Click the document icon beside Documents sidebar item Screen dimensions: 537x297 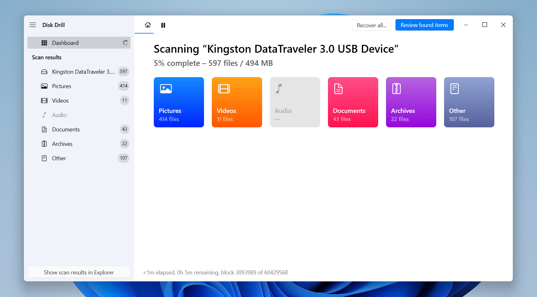pyautogui.click(x=44, y=130)
